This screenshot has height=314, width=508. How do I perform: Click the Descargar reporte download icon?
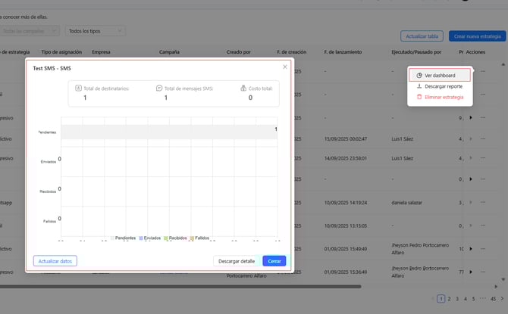coord(419,86)
